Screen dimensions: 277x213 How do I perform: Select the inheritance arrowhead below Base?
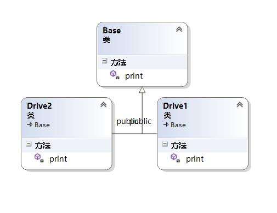142,90
